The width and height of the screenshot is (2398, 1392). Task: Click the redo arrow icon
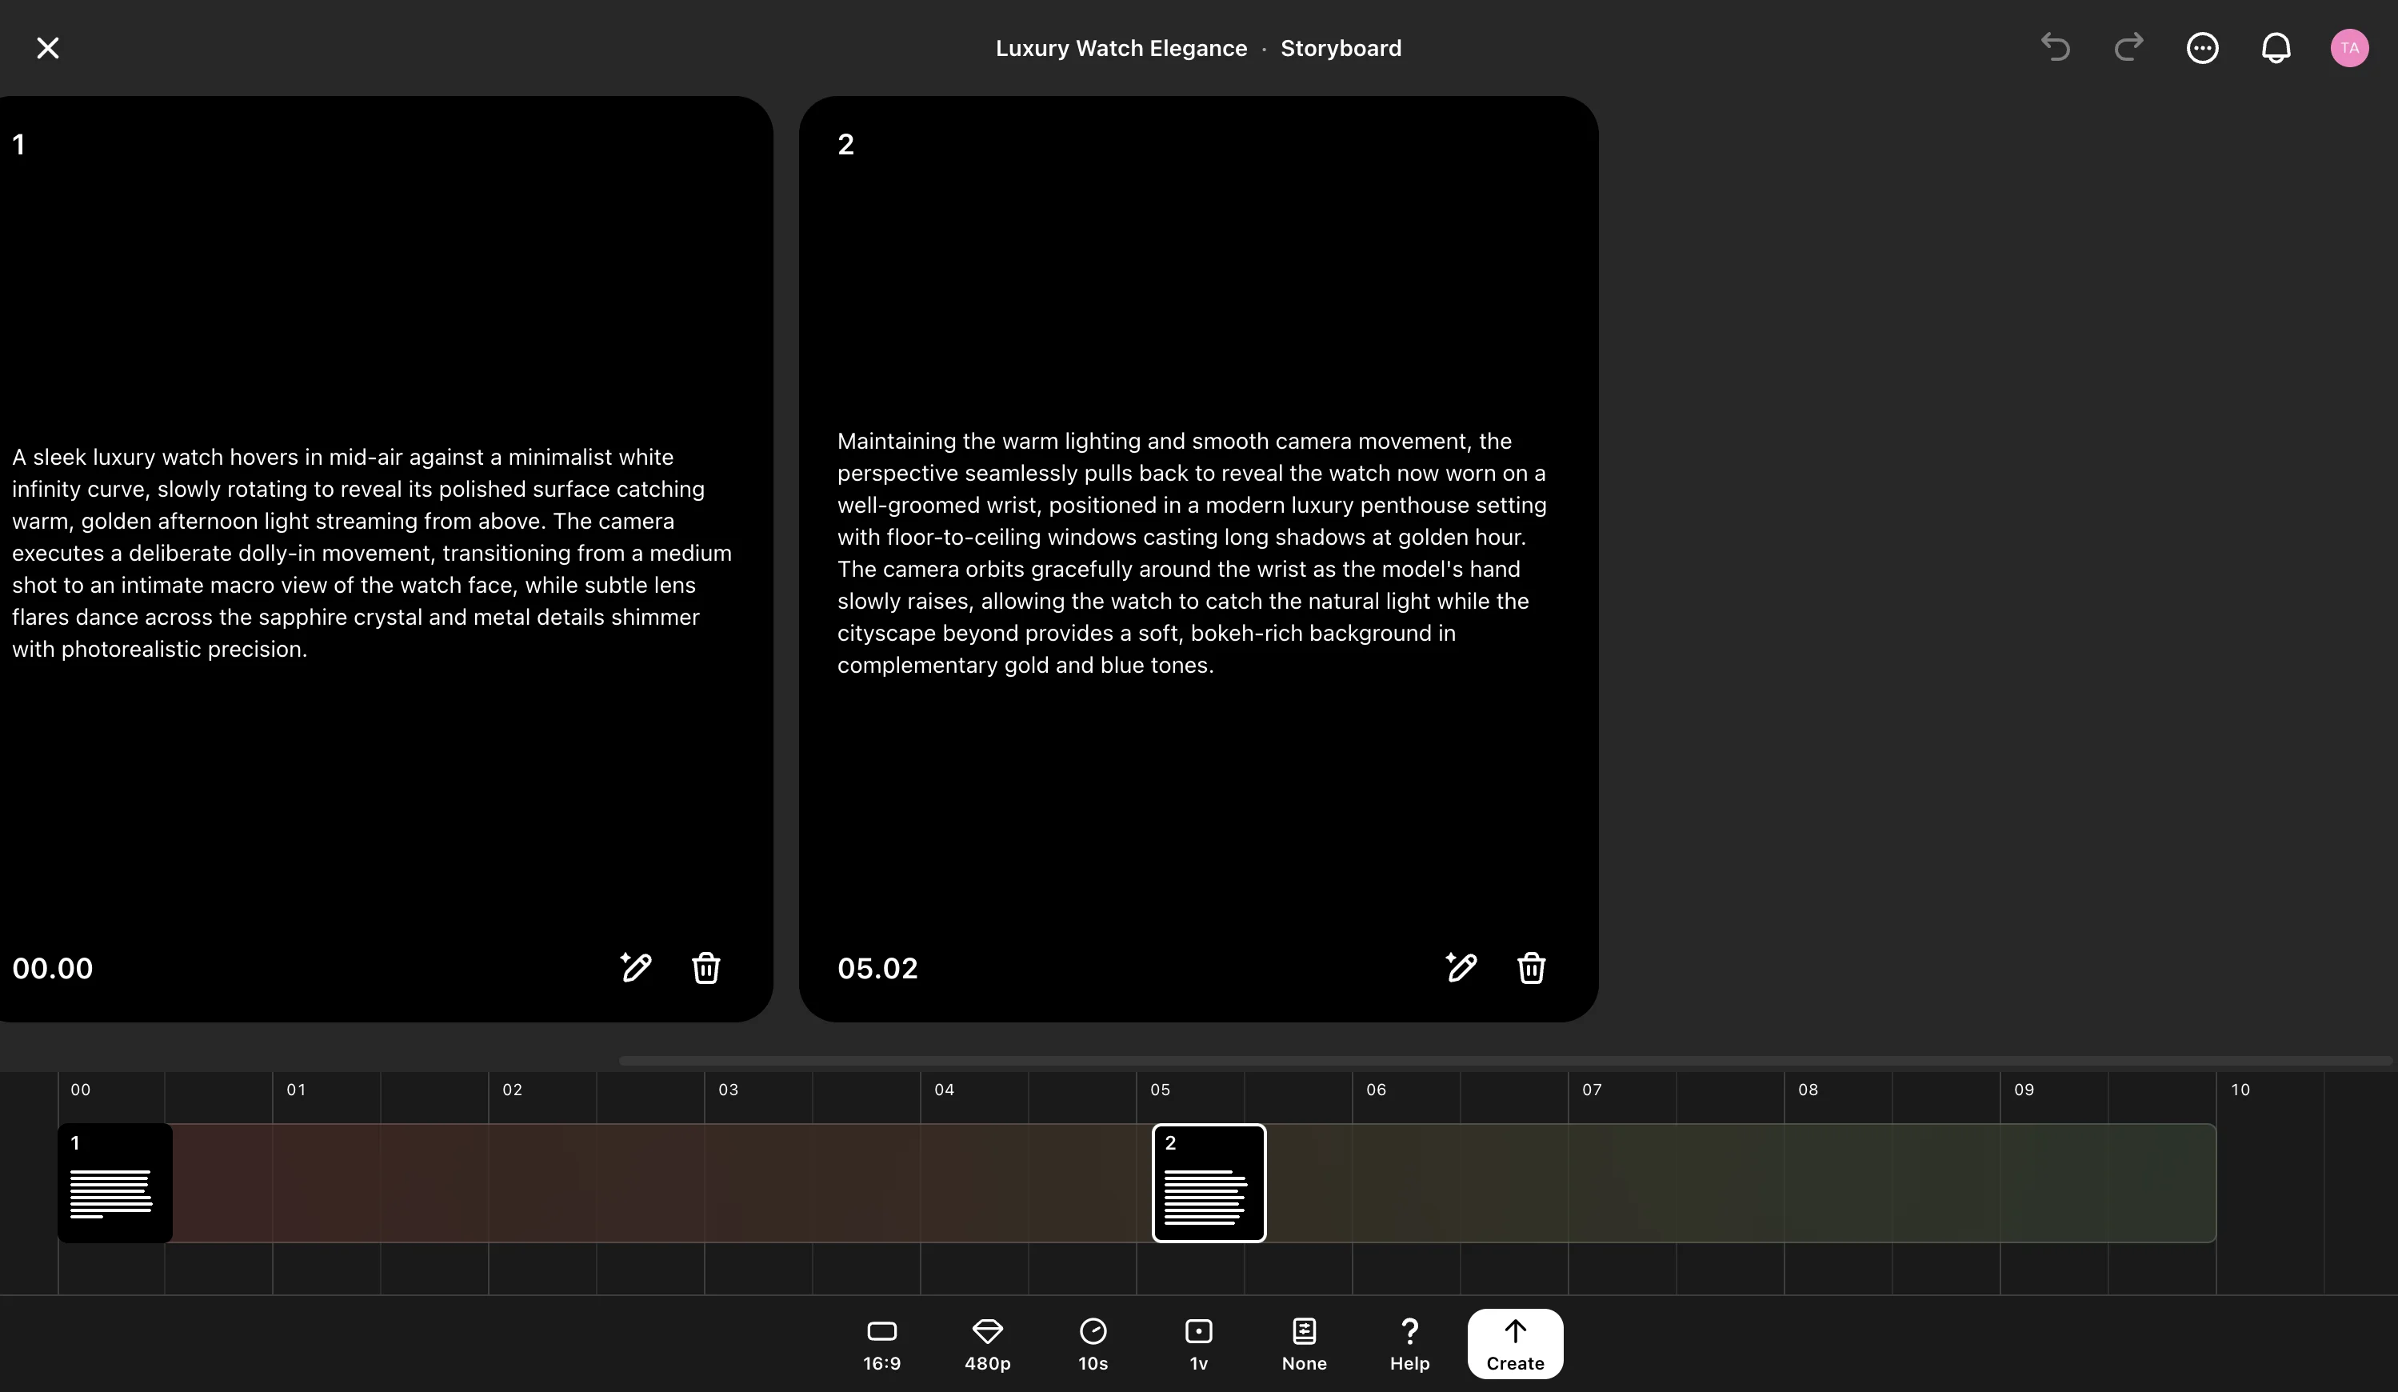[x=2128, y=47]
